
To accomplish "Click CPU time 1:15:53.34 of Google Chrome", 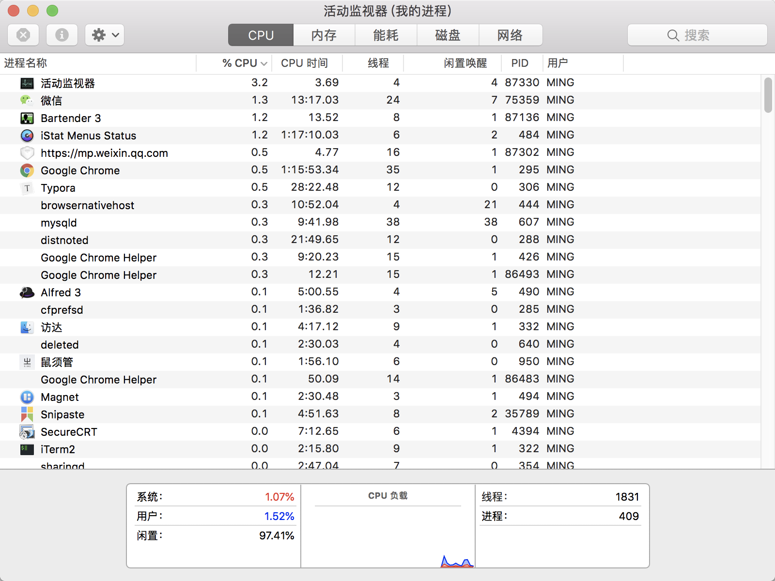I will 310,170.
